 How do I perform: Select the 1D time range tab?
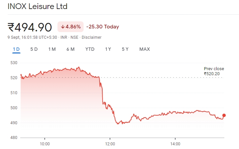(x=16, y=49)
